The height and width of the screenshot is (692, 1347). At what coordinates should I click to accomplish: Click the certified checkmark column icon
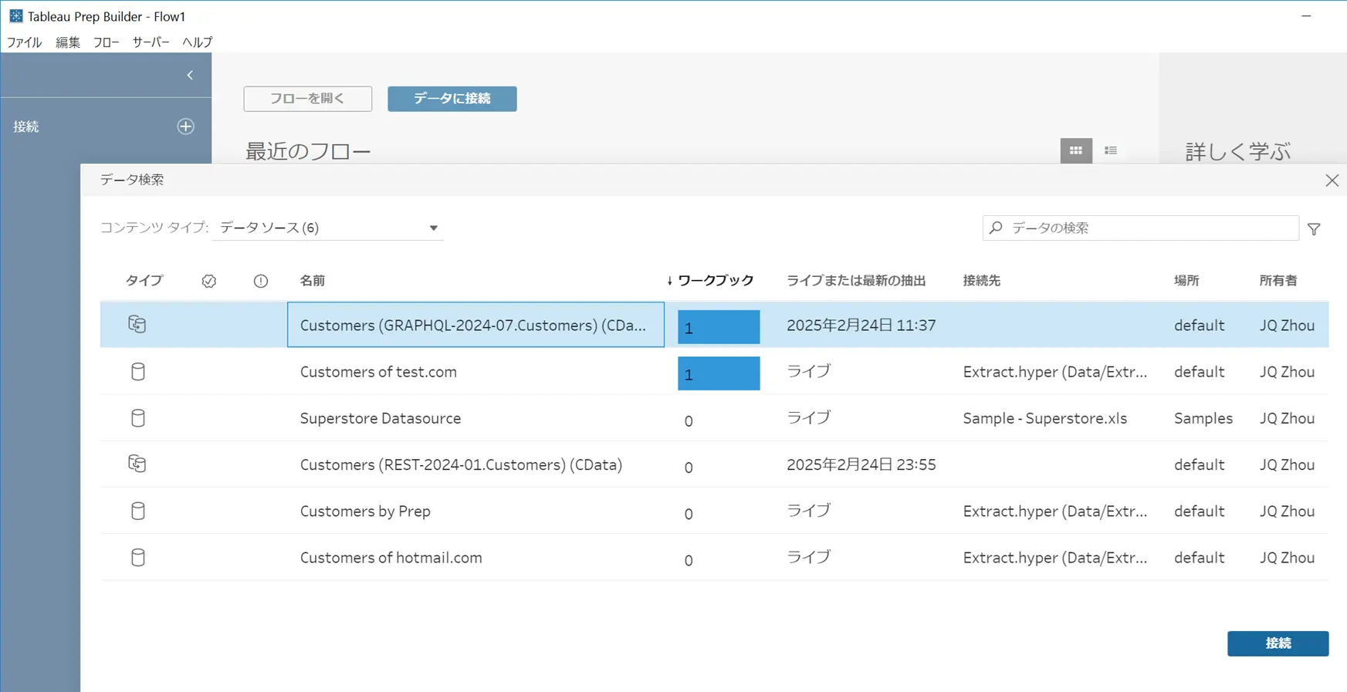(208, 281)
